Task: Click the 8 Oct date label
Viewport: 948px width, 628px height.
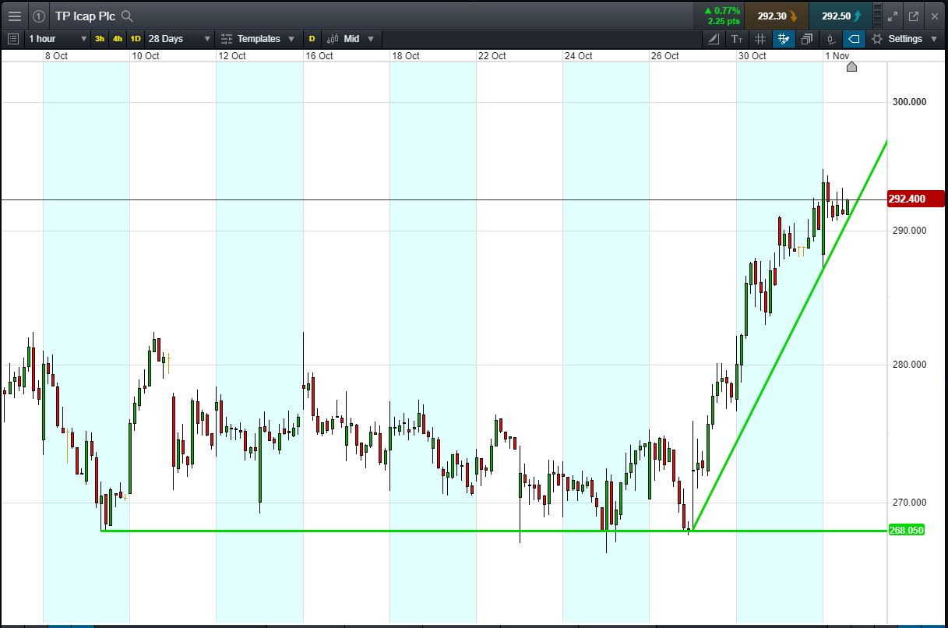Action: click(x=57, y=56)
